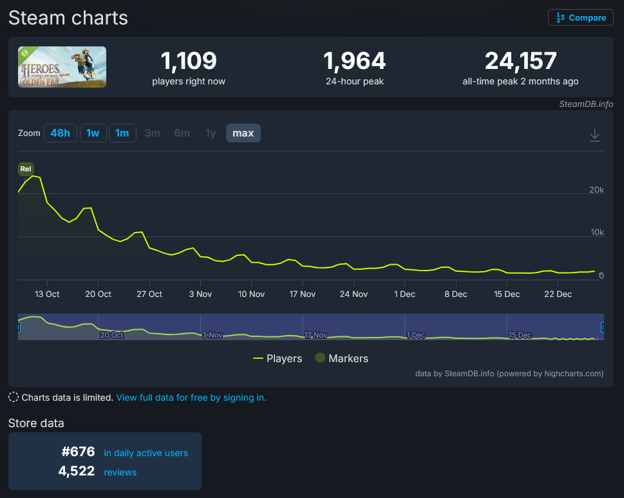Set chart zoom to 1y
The width and height of the screenshot is (624, 498).
211,133
